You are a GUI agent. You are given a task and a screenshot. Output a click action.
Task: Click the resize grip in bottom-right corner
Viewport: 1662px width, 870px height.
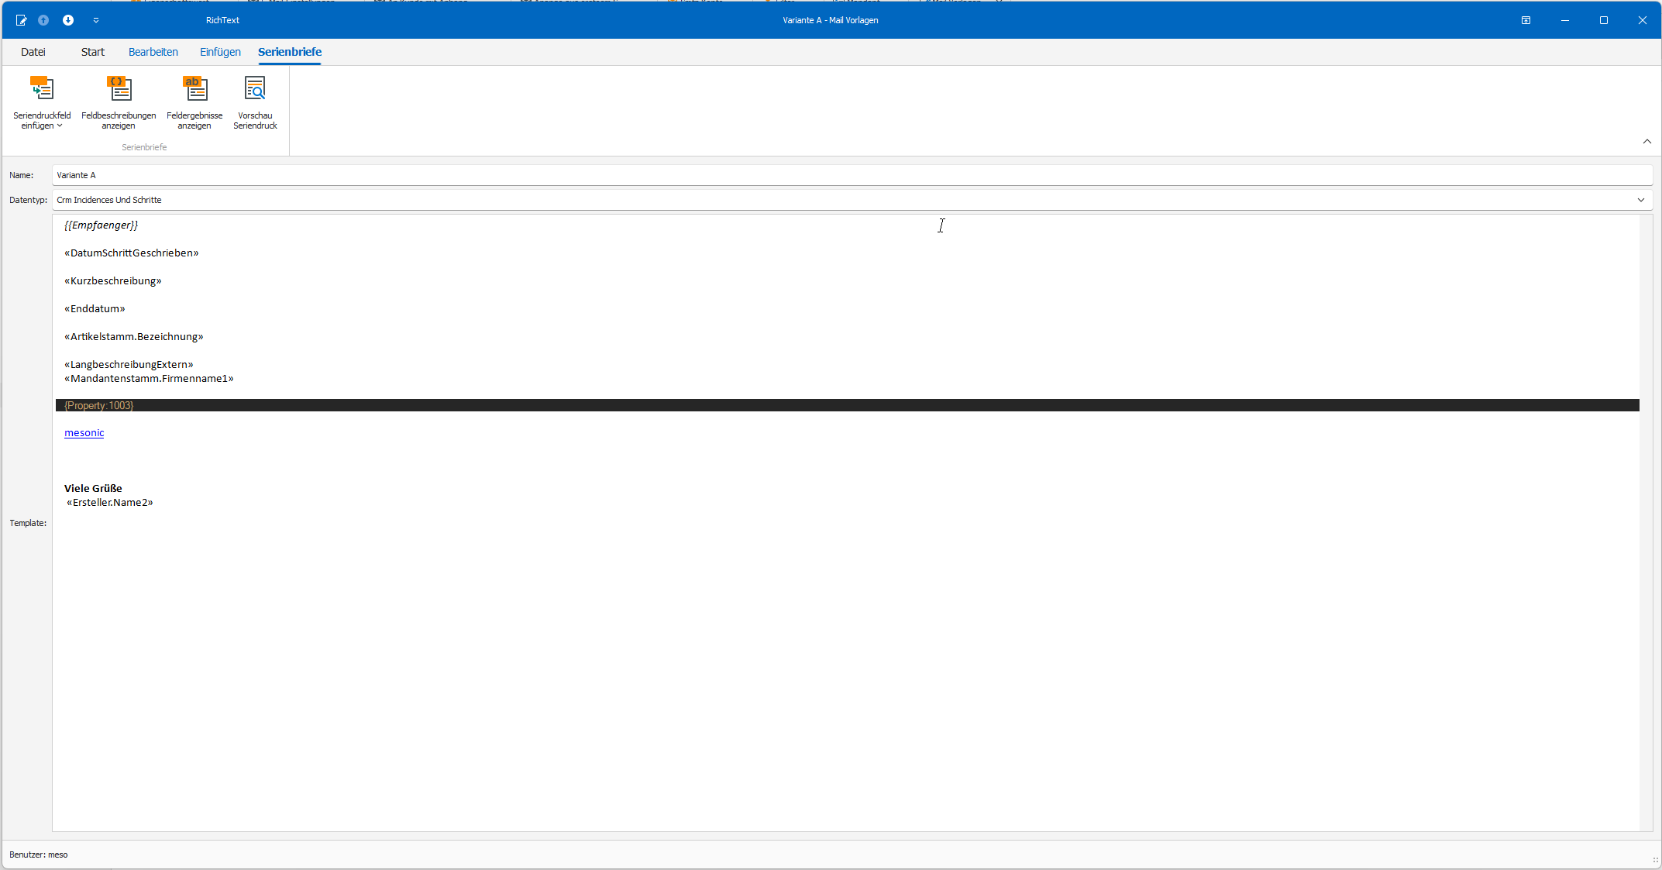coord(1654,861)
